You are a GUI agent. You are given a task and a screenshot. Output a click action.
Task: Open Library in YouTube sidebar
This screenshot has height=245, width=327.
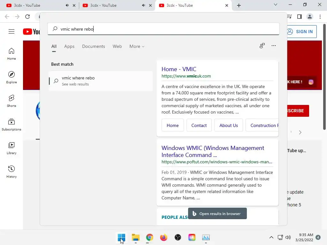tap(11, 148)
